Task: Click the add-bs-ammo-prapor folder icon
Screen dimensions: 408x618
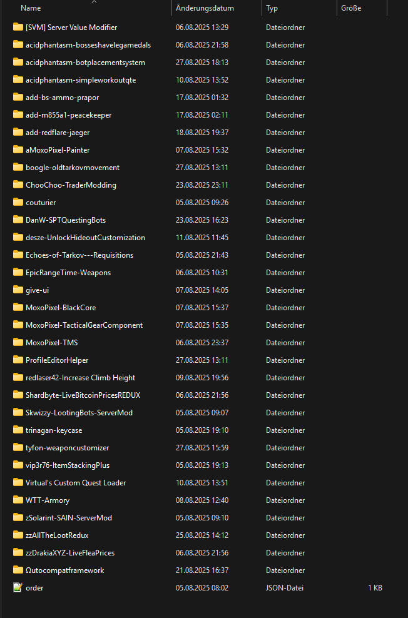Action: point(18,97)
